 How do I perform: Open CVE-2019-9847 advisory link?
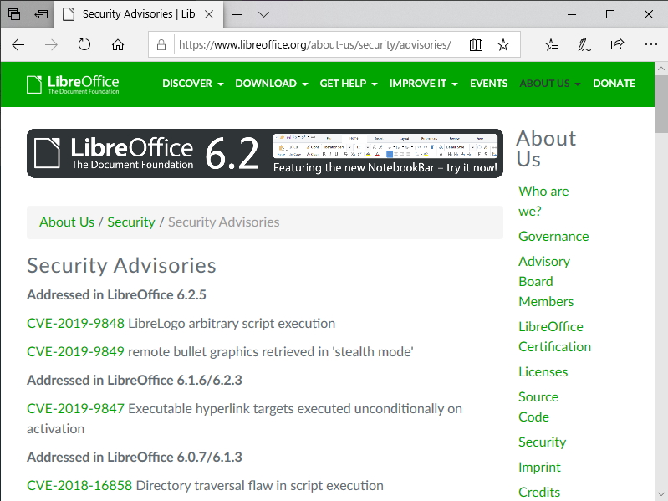point(75,408)
